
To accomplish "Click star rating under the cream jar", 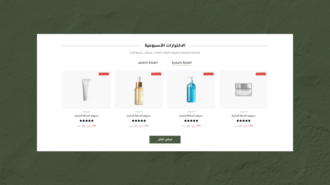I will pyautogui.click(x=244, y=121).
